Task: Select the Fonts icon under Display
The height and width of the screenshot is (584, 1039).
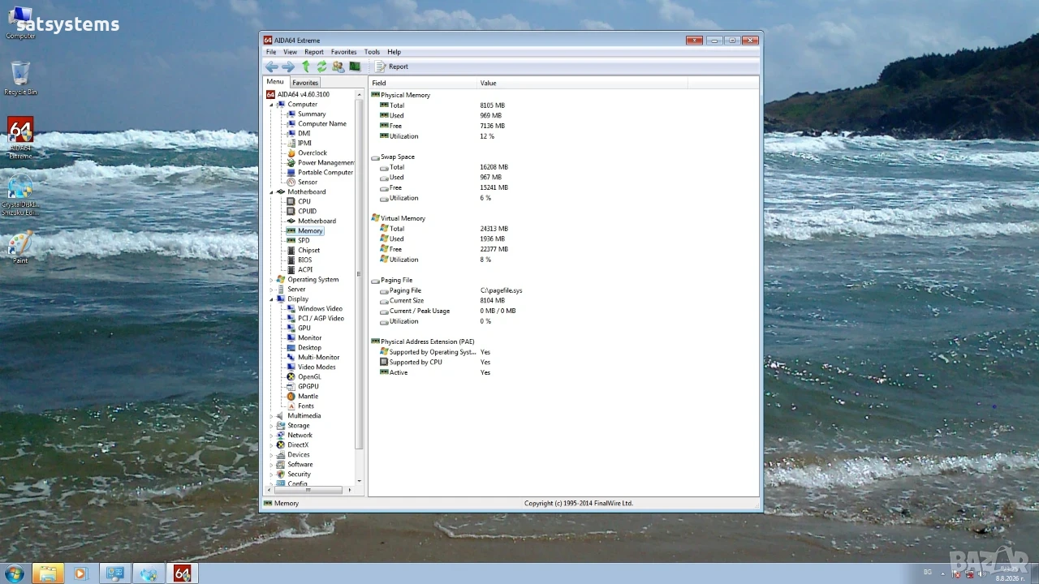Action: [x=291, y=406]
